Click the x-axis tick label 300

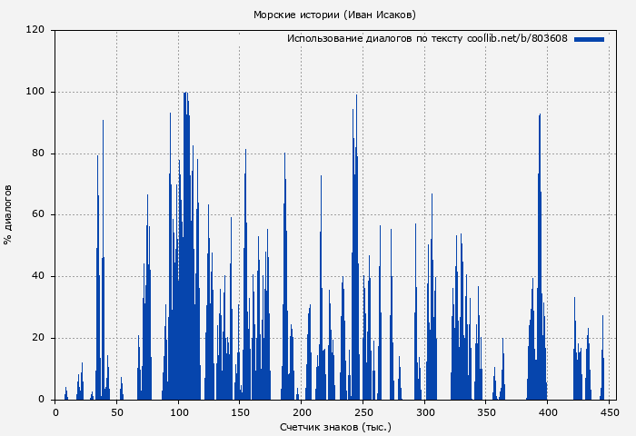click(424, 412)
